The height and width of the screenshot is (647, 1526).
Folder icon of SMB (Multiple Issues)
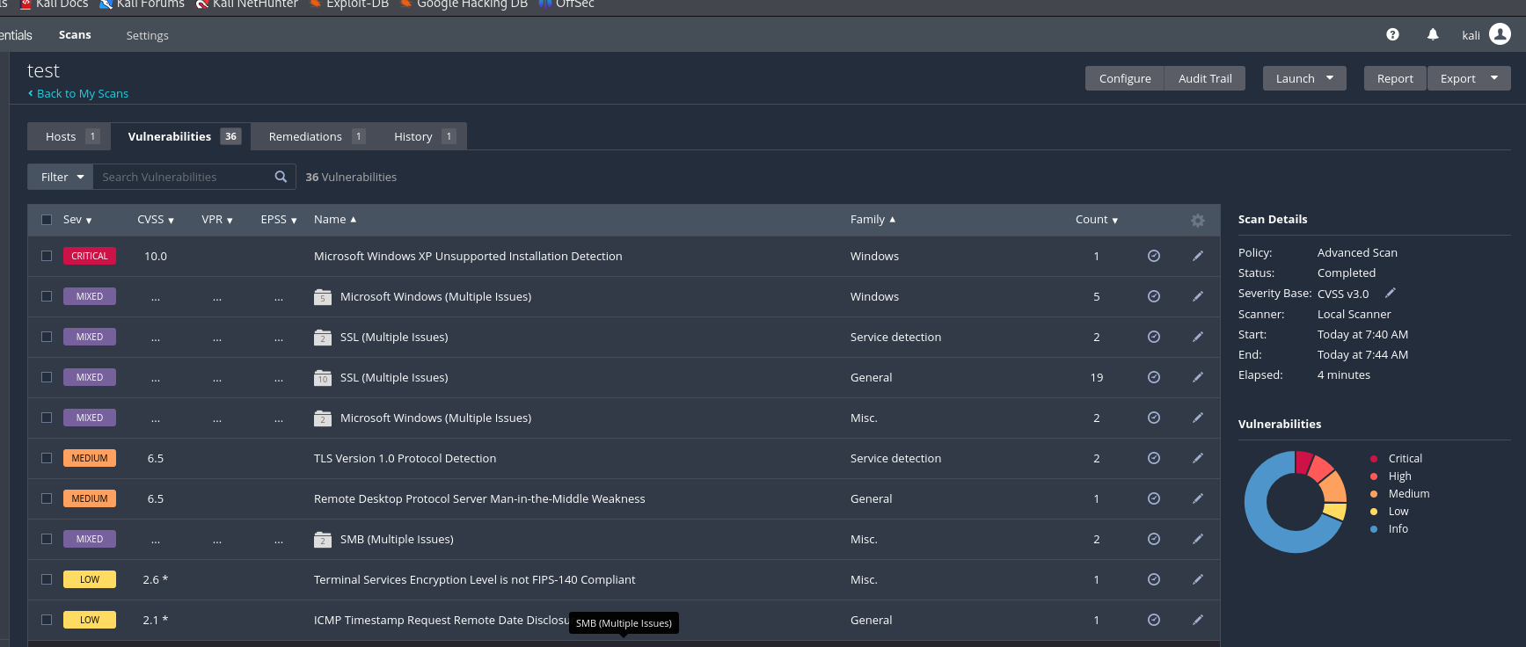323,540
